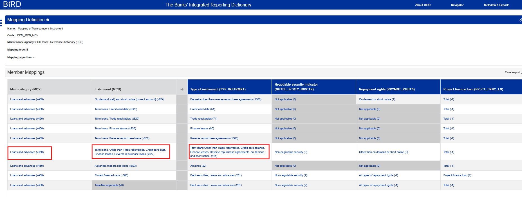Open the Navigator menu
The image size is (522, 197).
pyautogui.click(x=457, y=5)
